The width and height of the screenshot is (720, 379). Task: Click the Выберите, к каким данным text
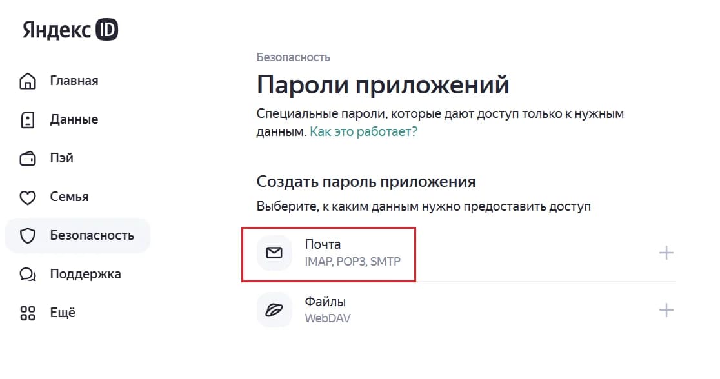pos(423,206)
